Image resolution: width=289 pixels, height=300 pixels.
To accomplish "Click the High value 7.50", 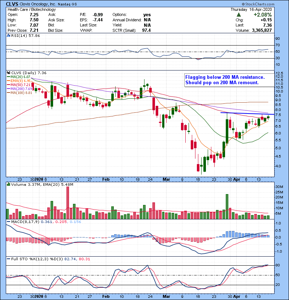I will [34, 20].
